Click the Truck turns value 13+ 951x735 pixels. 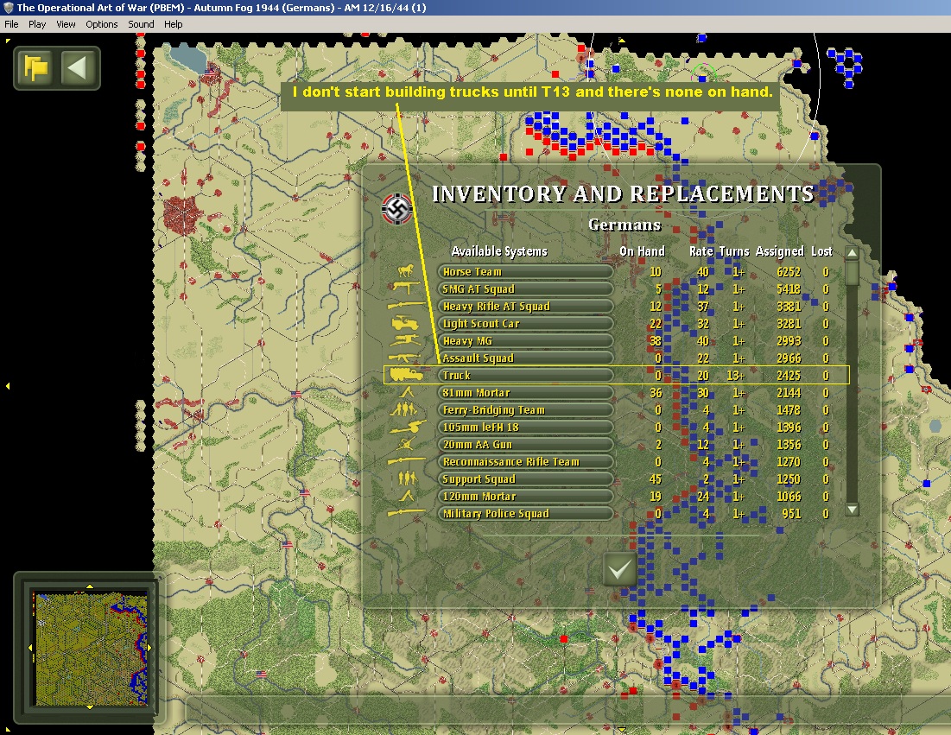pos(735,376)
